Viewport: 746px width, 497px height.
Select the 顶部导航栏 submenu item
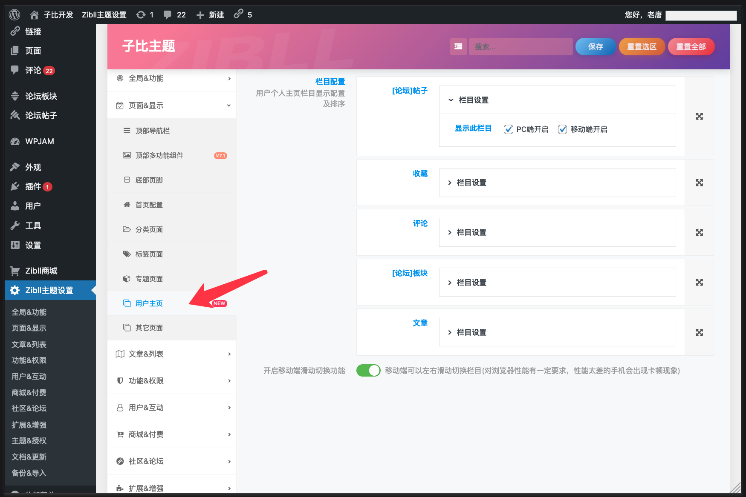152,131
